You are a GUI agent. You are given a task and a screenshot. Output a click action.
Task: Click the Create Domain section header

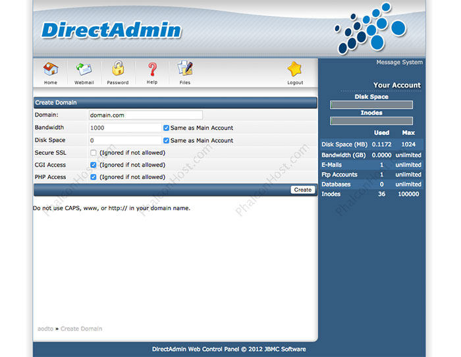coord(176,103)
